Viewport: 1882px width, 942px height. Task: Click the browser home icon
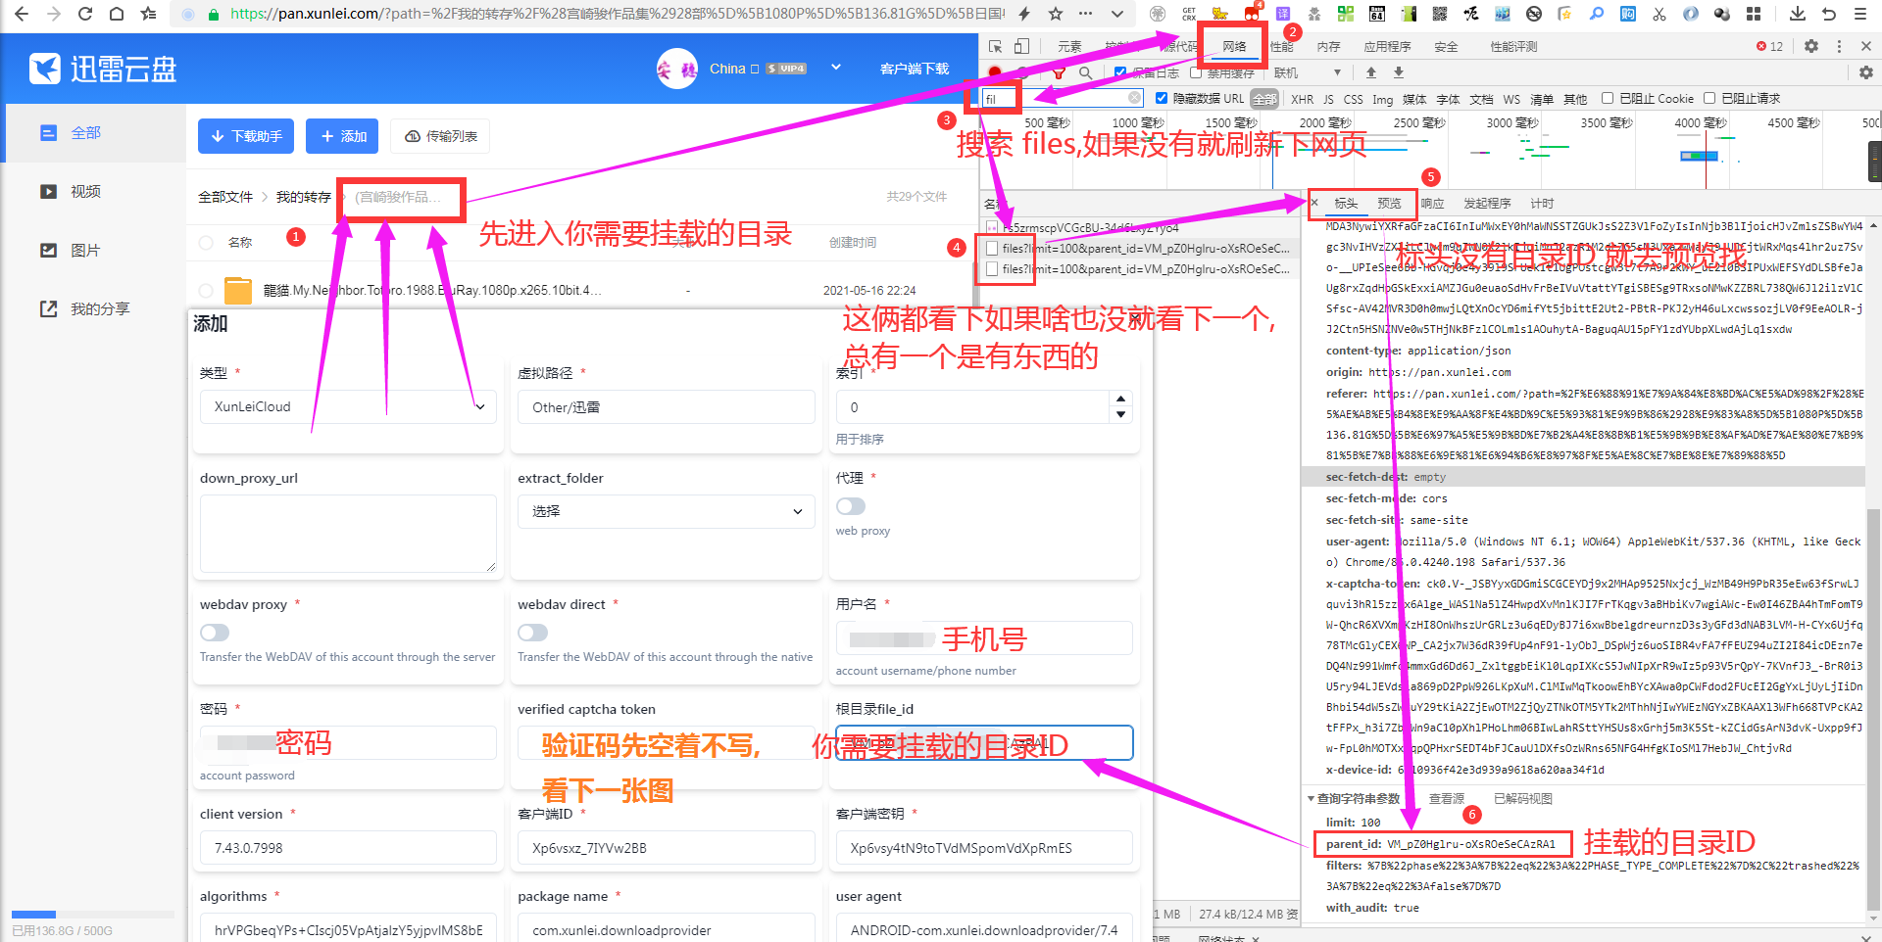(117, 14)
